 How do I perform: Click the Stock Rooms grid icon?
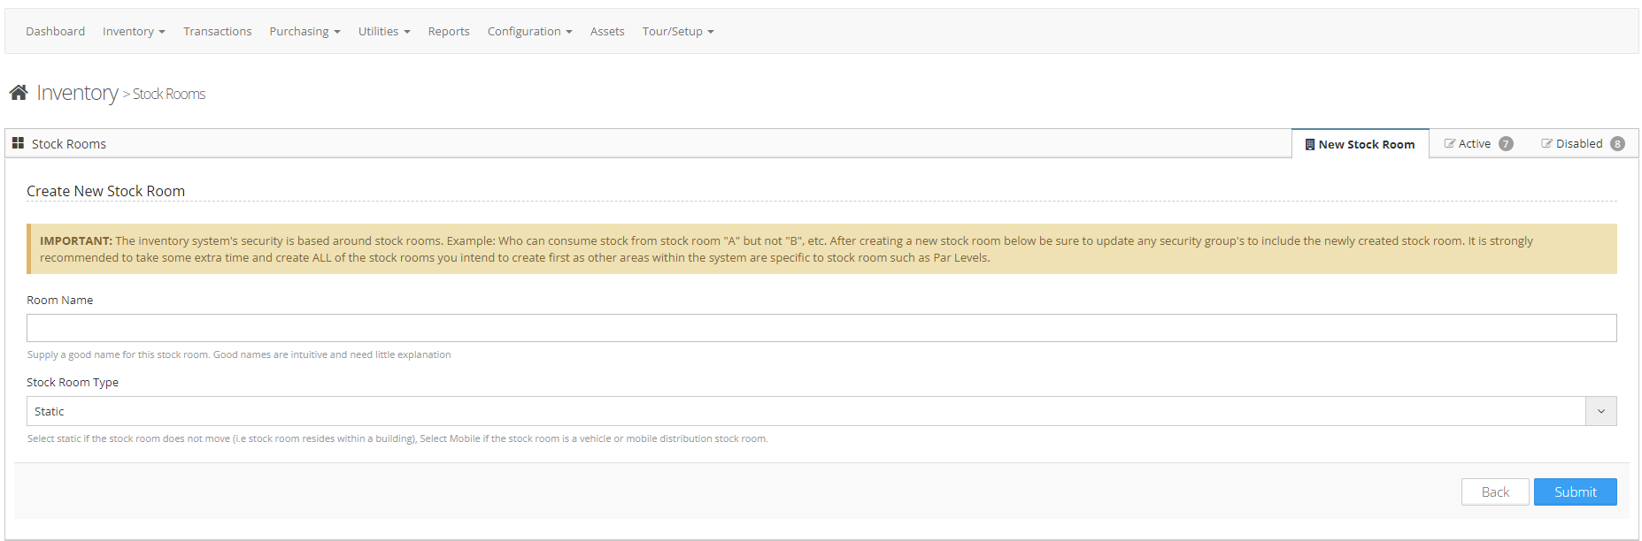click(x=18, y=143)
